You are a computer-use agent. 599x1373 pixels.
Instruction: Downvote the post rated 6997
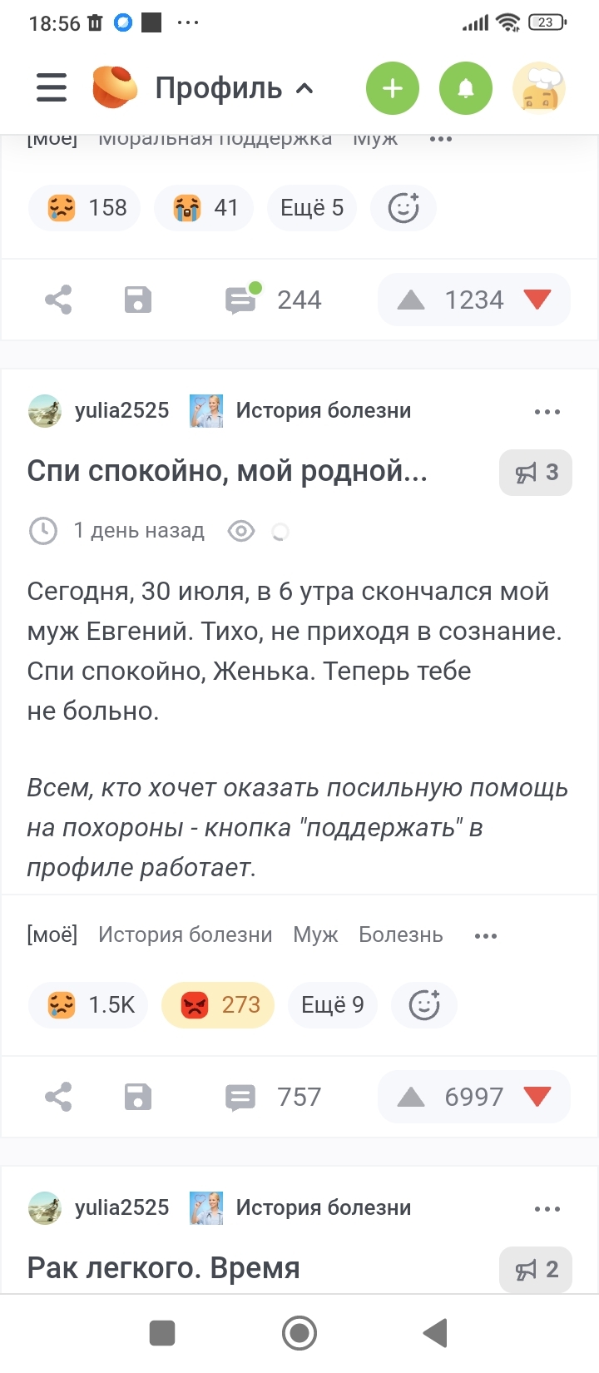[537, 1097]
